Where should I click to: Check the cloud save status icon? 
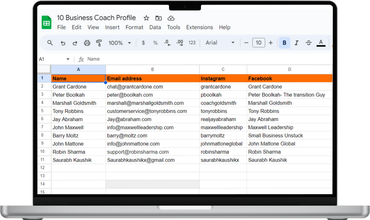[x=171, y=18]
